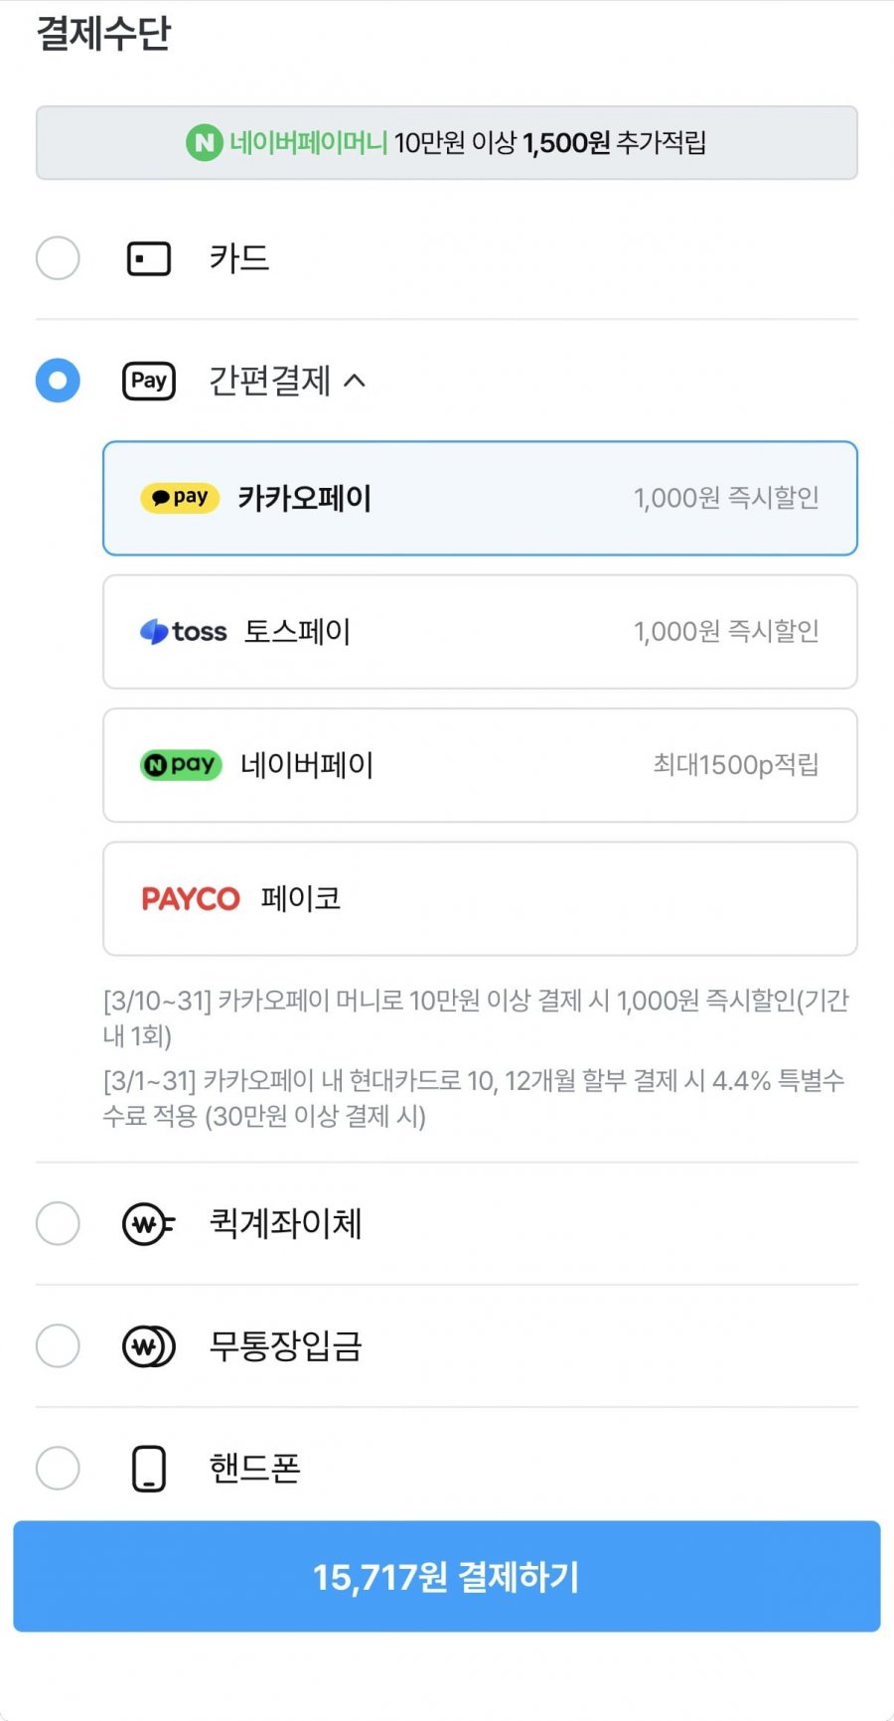Click the 핸드폰 phone icon

149,1469
